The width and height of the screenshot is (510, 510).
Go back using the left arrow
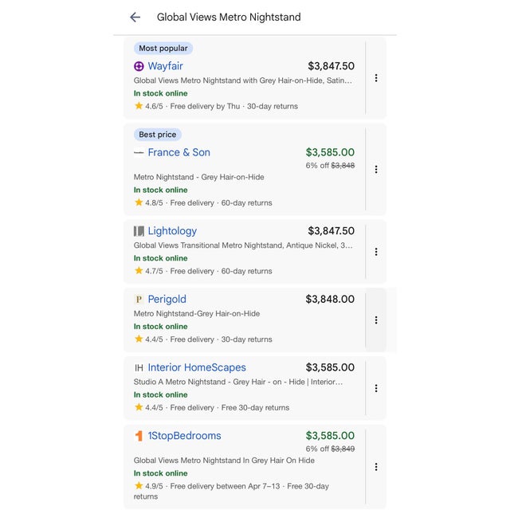pyautogui.click(x=135, y=17)
